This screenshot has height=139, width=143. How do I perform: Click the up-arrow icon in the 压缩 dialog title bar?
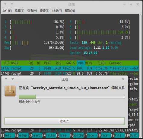click(x=13, y=79)
